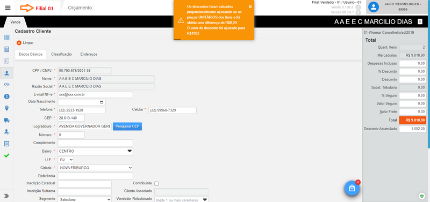
Task: Click the user avatar icon
Action: coord(374,8)
